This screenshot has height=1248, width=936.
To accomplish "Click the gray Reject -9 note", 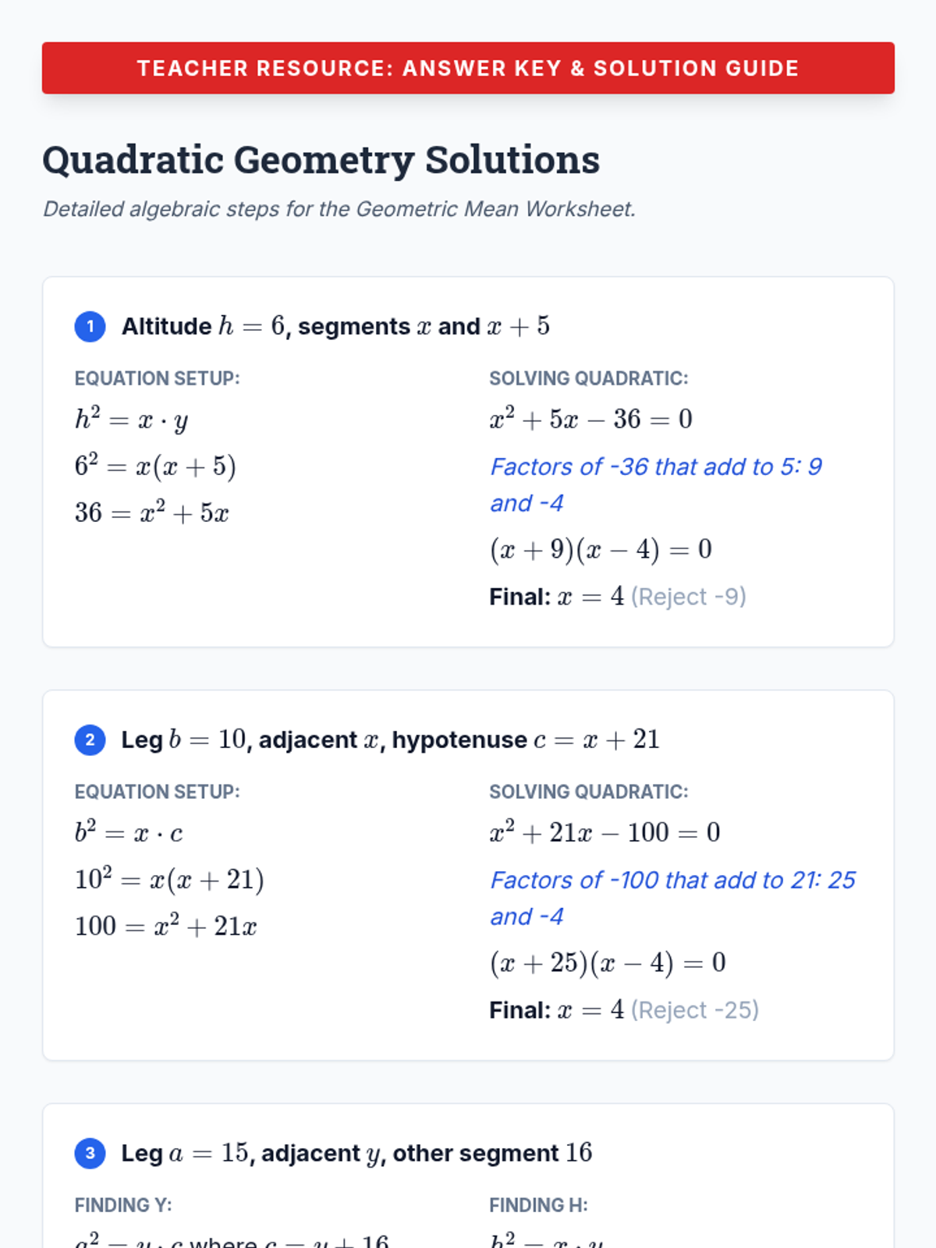I will tap(688, 597).
